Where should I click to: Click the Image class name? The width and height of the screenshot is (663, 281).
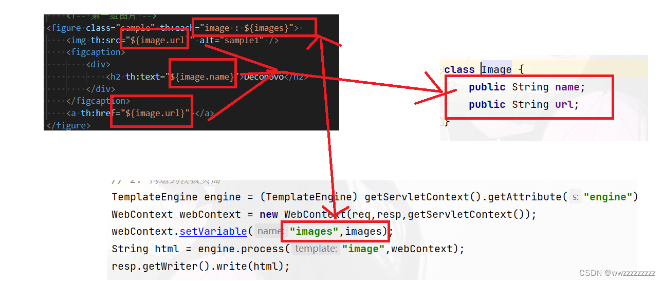pyautogui.click(x=497, y=69)
